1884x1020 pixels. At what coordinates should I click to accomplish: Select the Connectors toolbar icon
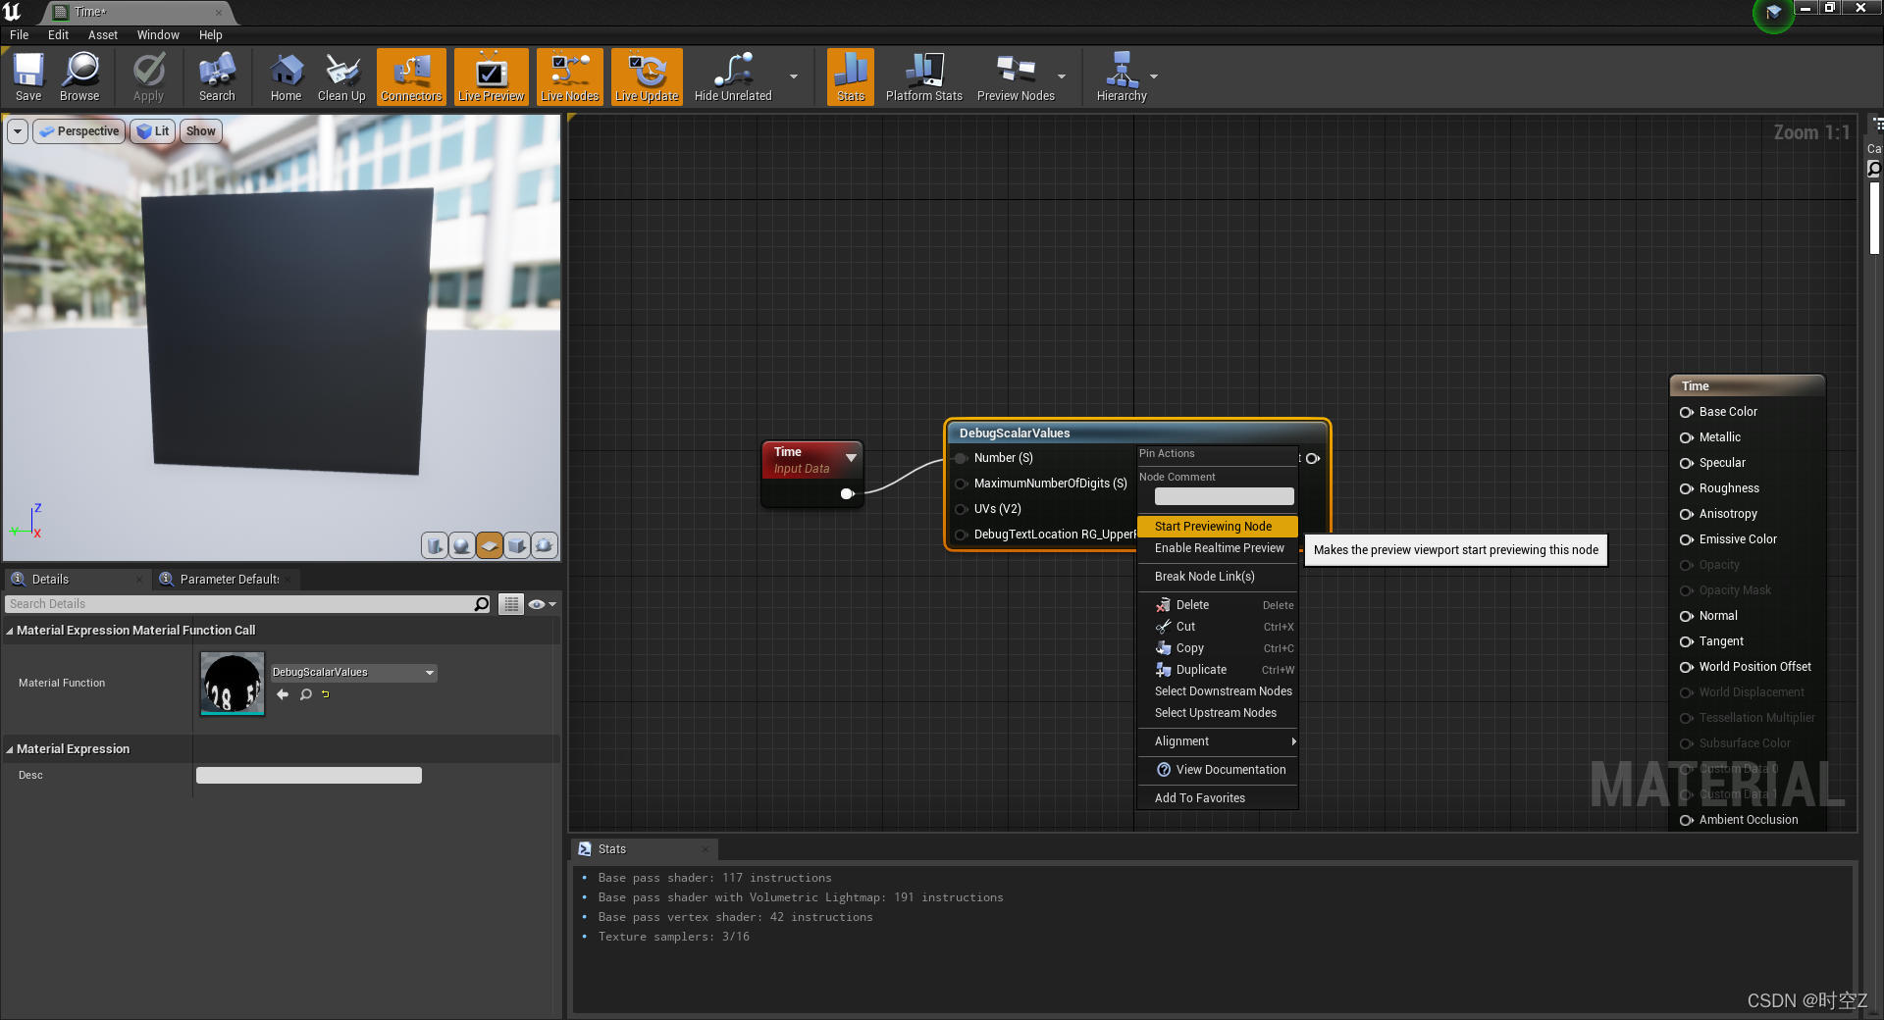411,76
